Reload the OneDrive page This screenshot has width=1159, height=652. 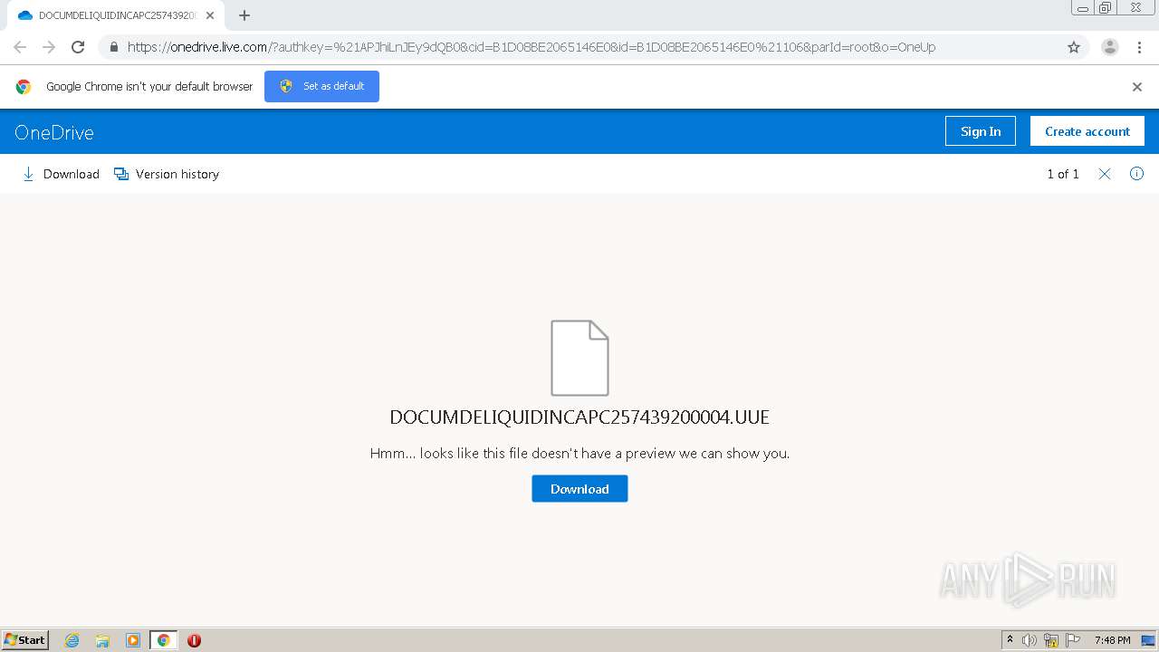point(78,47)
